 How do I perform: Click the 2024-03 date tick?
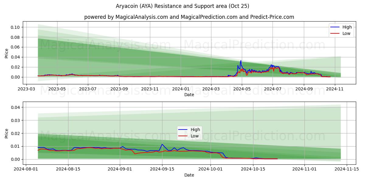tap(211, 89)
